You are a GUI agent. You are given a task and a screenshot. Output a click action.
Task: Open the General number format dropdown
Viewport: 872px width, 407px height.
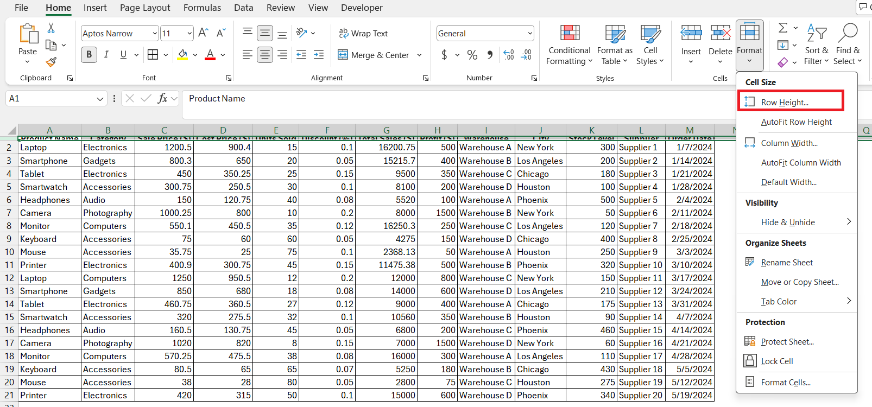[529, 33]
